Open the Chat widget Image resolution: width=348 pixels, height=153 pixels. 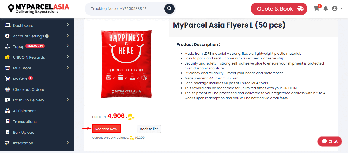(330, 141)
